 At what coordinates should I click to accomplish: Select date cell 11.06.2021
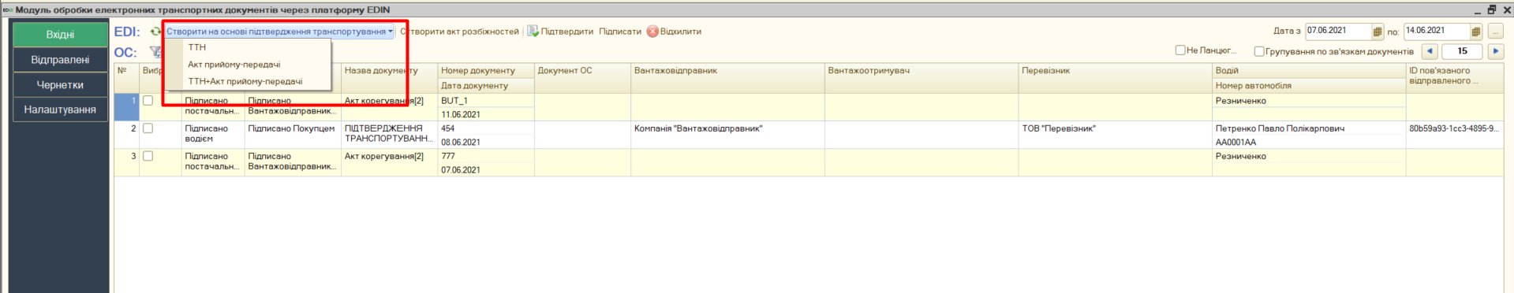click(x=486, y=114)
